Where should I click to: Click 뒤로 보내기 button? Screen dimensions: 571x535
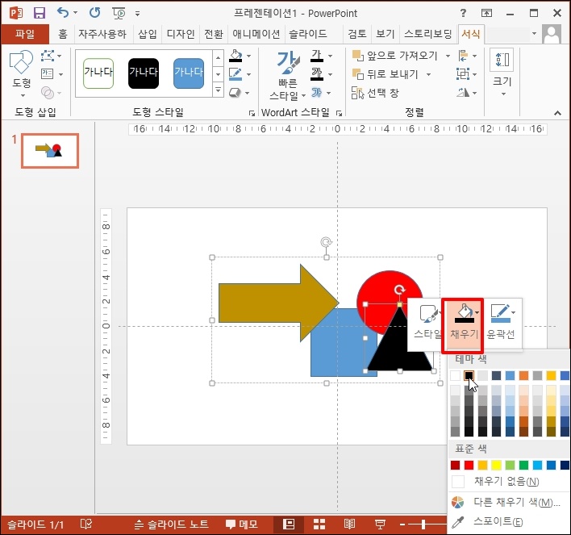pyautogui.click(x=386, y=74)
